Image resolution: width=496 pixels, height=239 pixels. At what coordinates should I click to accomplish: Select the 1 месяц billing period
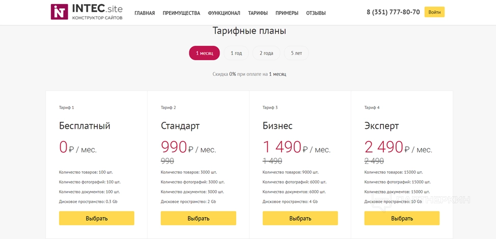pos(204,53)
